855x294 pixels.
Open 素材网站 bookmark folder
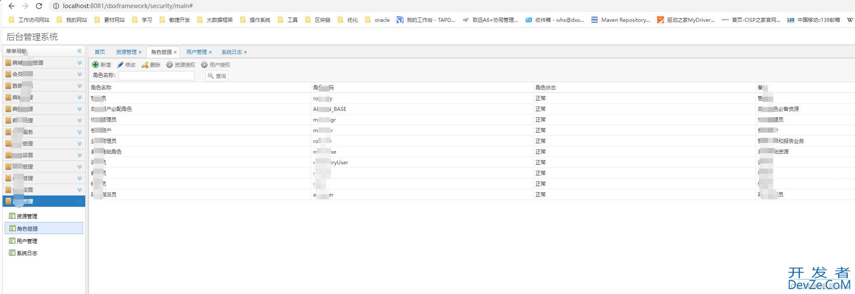tap(110, 20)
